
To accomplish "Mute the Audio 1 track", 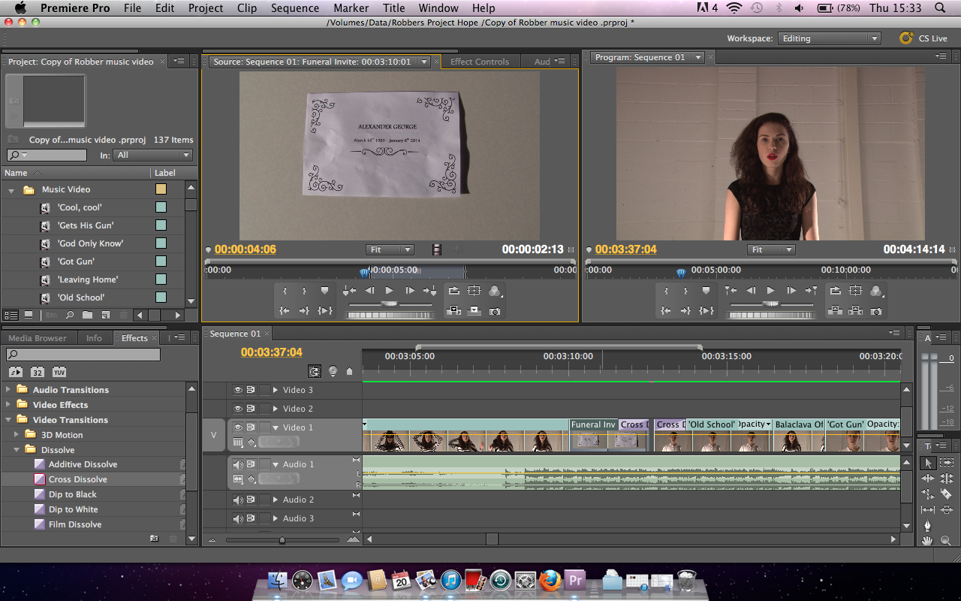I will click(x=238, y=464).
